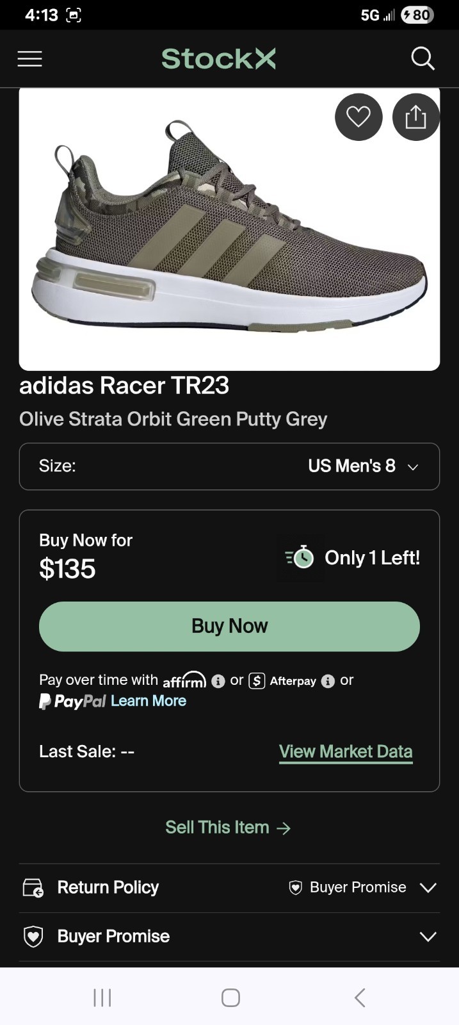Viewport: 459px width, 1025px height.
Task: Favorite the adidas Racer TR23 sneaker
Action: coord(358,117)
